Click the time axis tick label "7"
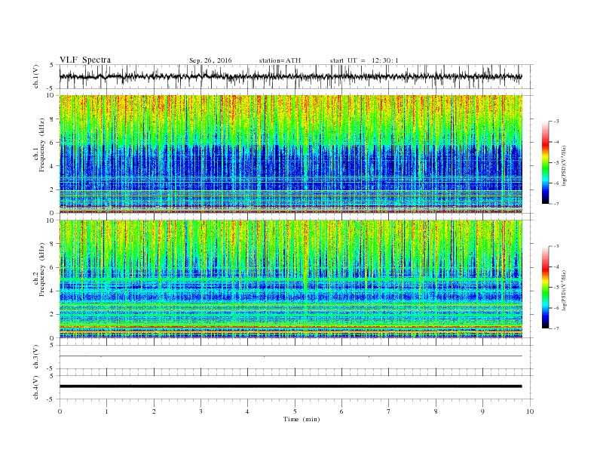The image size is (597, 462). [x=389, y=411]
